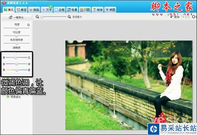
Task: Click the zoom level slider track
Action: 54,16
